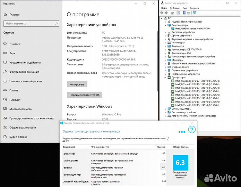Expand Контроллеры USB node

point(165,53)
